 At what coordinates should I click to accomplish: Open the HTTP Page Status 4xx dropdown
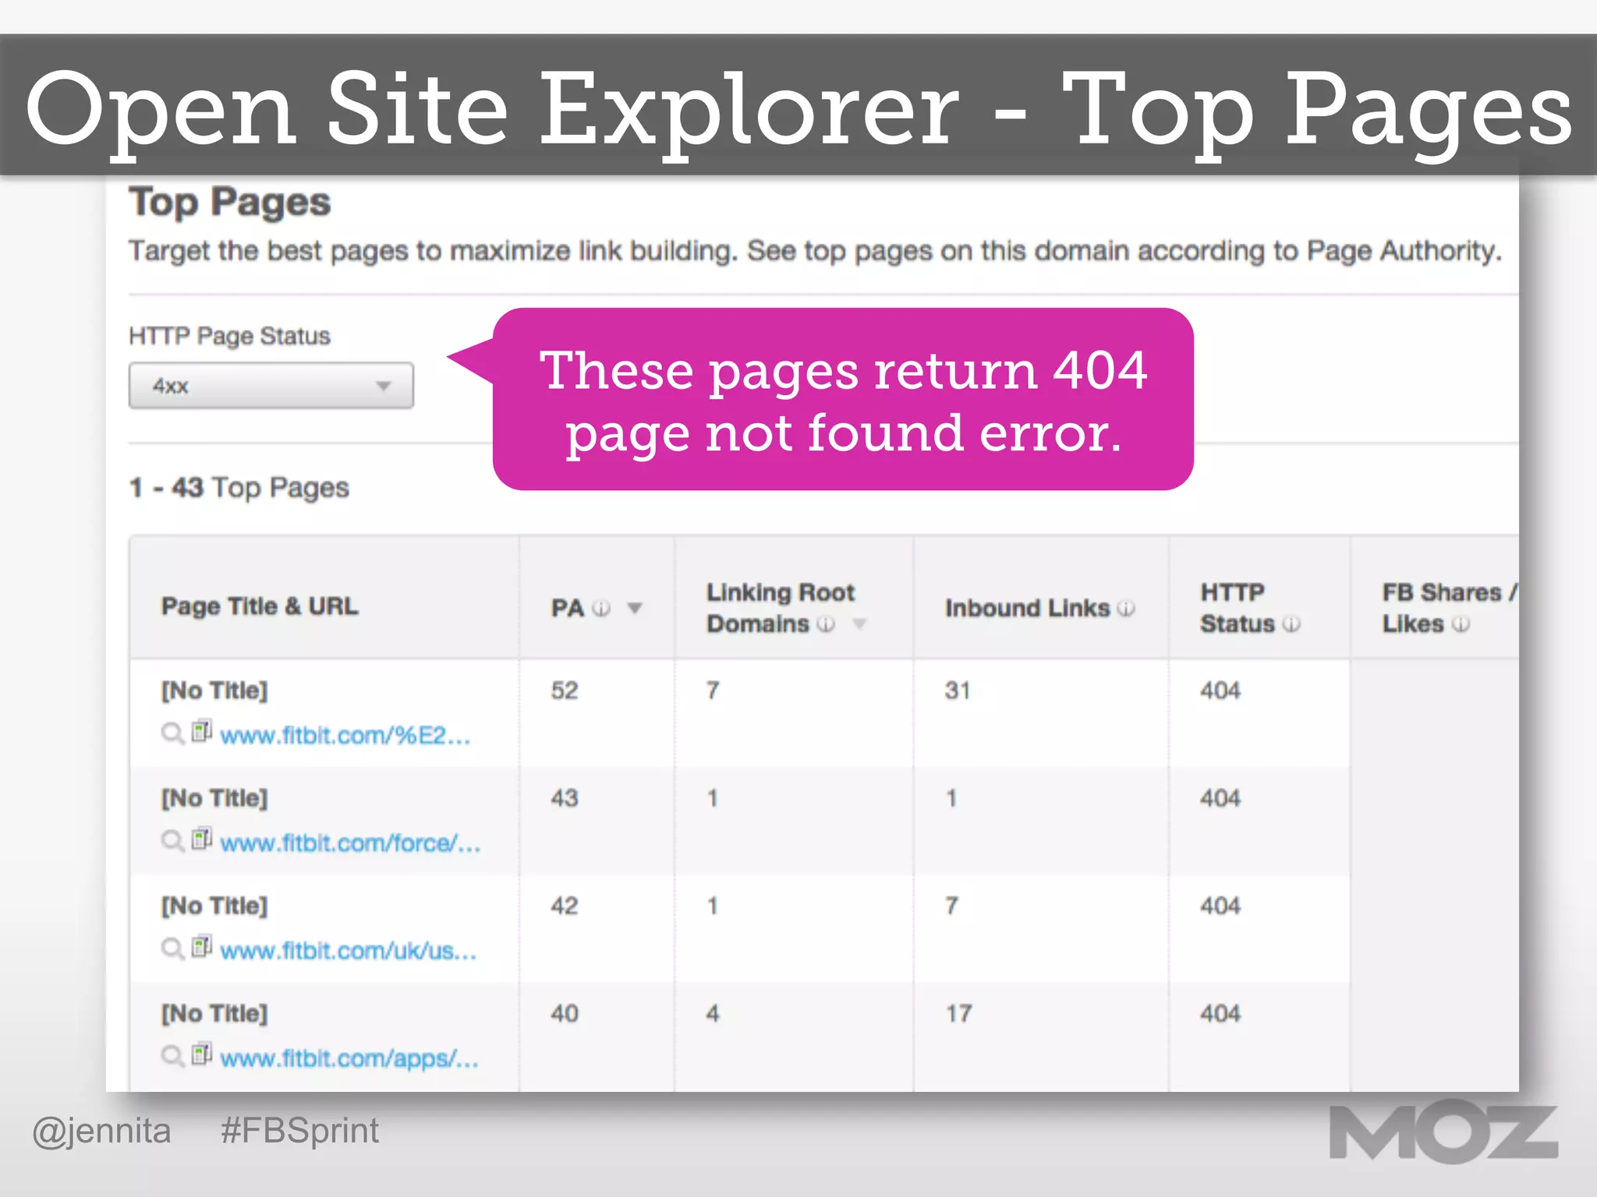click(271, 385)
